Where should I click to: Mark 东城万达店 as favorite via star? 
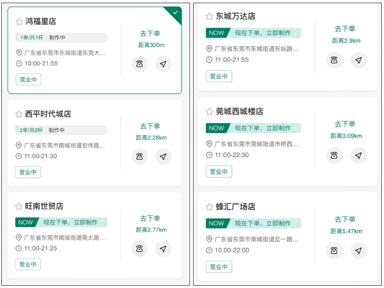pyautogui.click(x=209, y=17)
